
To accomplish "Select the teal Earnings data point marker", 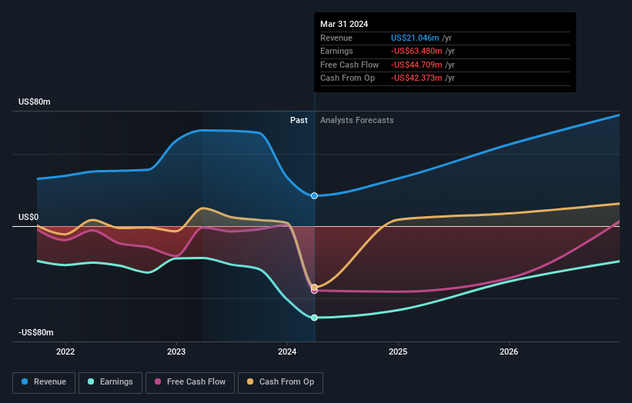I will click(x=314, y=318).
